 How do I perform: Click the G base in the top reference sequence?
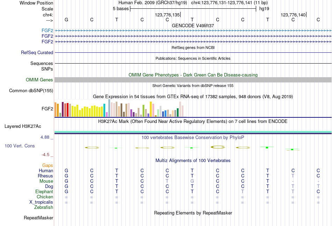pyautogui.click(x=66, y=20)
